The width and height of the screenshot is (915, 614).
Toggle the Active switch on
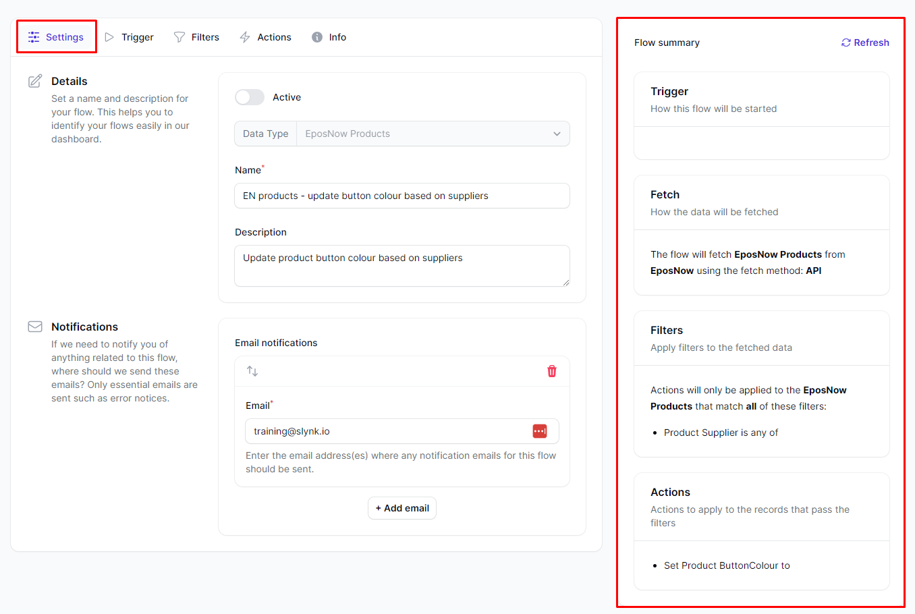point(250,97)
